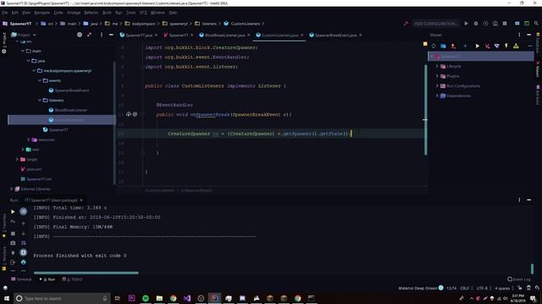Switch to the SpawnerYT.java tab
Screen dimensions: 542x304
click(x=139, y=35)
